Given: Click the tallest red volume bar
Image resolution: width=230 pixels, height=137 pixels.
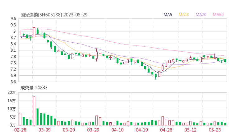Looking at the screenshot, I should pos(34,111).
